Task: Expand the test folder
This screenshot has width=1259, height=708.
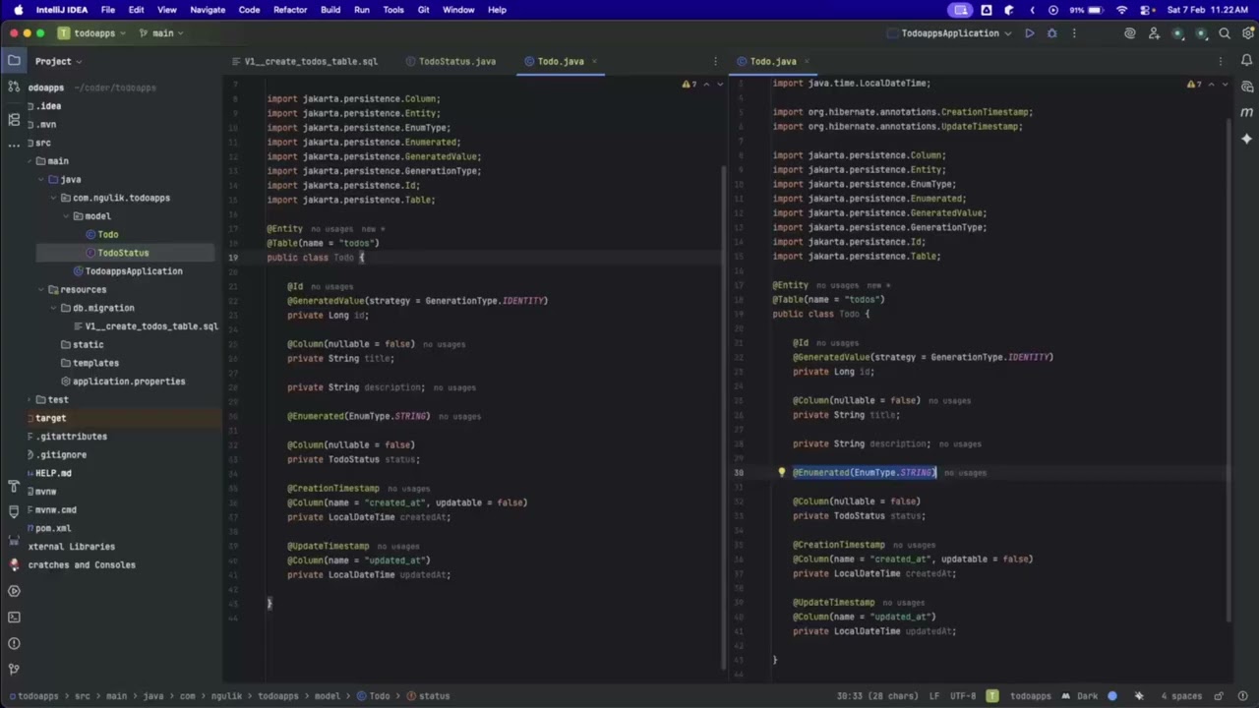Action: coord(30,400)
